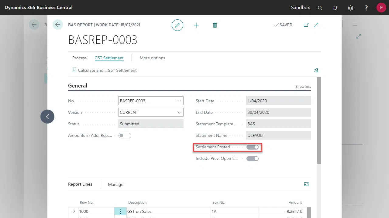Open the settings gear icon

click(350, 8)
